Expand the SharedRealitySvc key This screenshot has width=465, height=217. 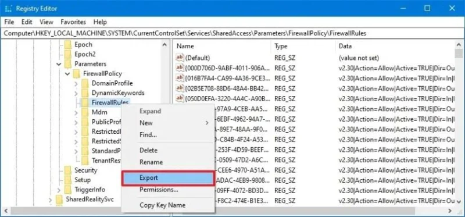51,199
